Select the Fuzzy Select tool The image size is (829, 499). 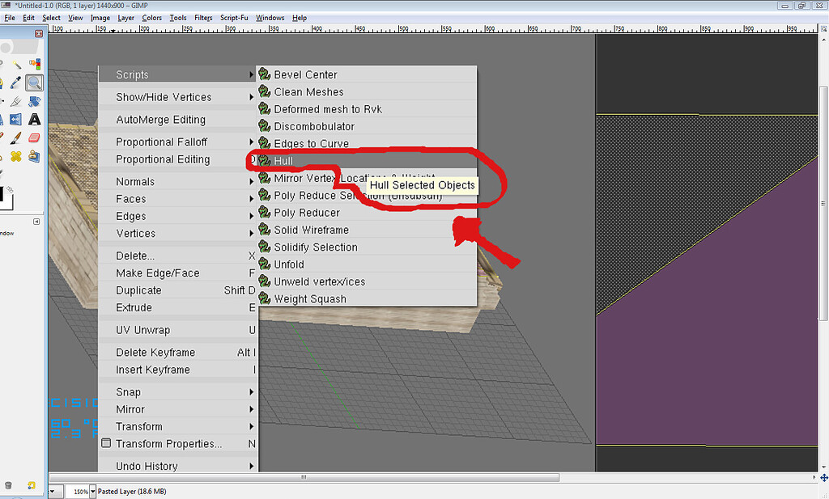click(15, 64)
